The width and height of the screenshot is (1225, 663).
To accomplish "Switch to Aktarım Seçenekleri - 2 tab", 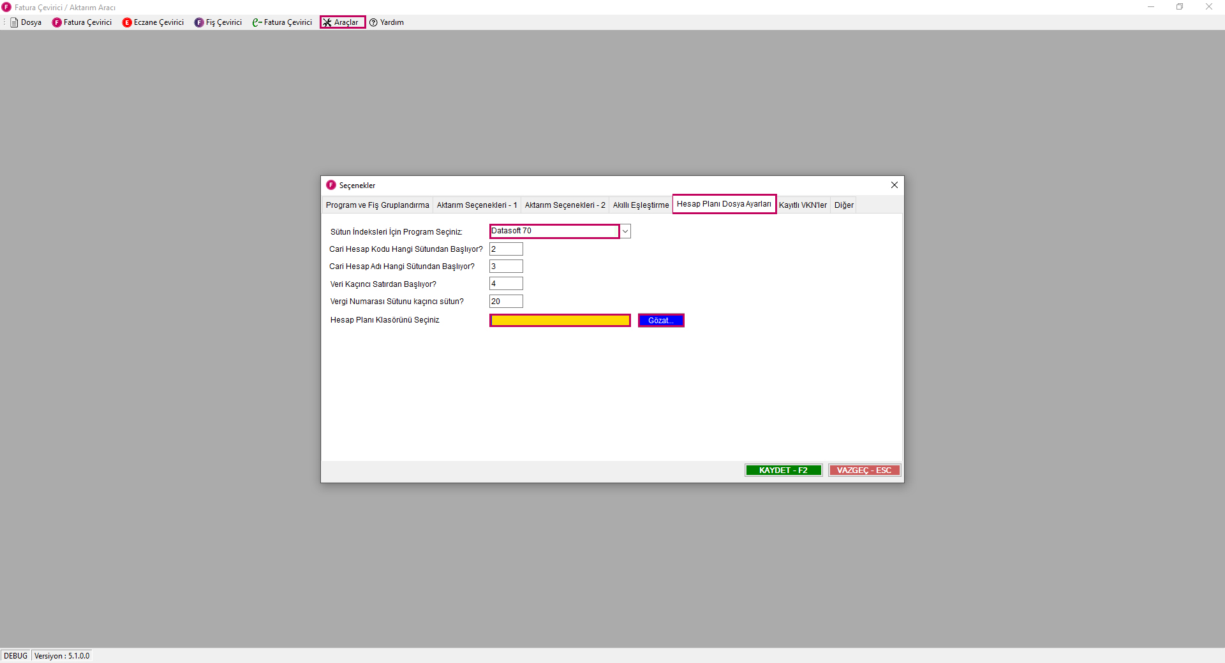I will click(x=565, y=205).
